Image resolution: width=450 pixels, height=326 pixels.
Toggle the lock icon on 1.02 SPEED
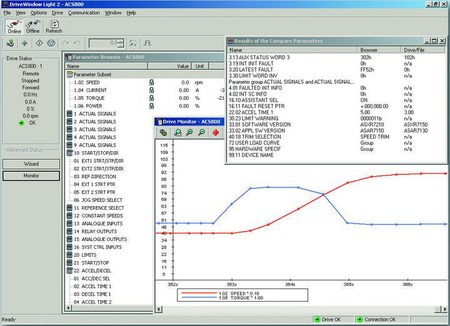click(151, 82)
